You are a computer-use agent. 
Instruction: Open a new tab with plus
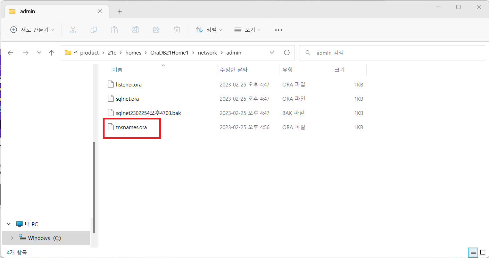(120, 11)
